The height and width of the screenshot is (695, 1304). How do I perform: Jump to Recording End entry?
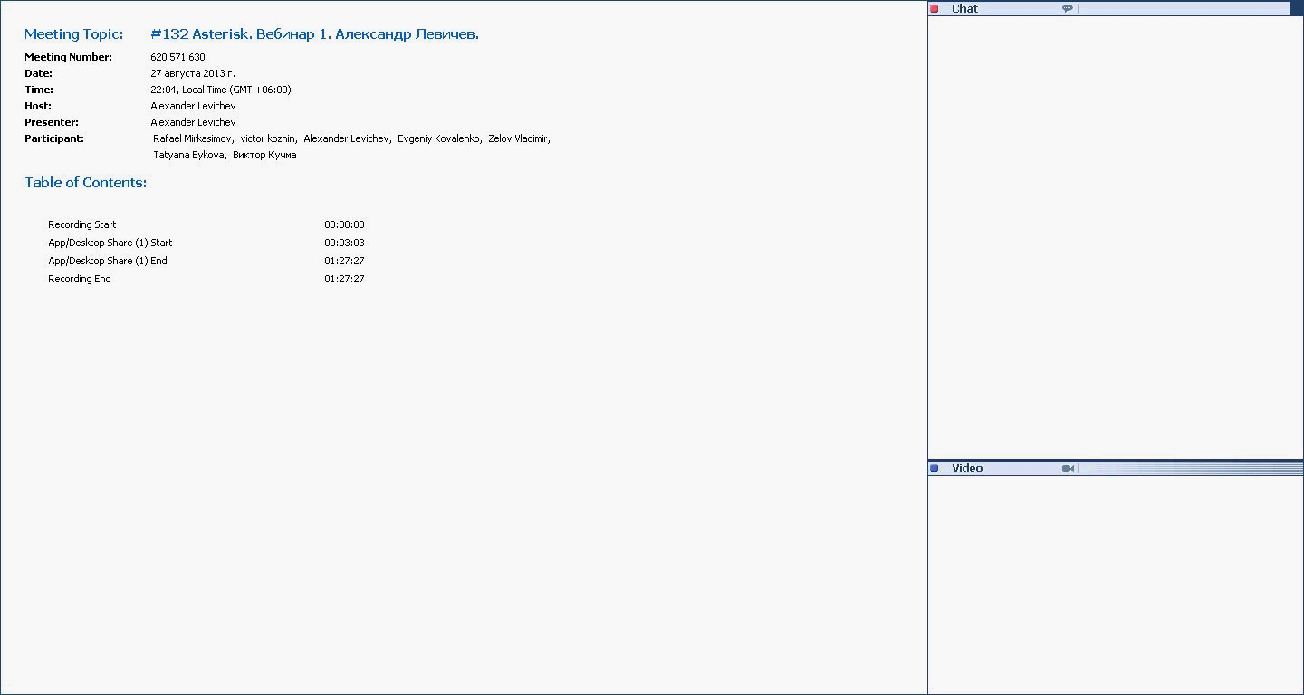click(x=80, y=279)
